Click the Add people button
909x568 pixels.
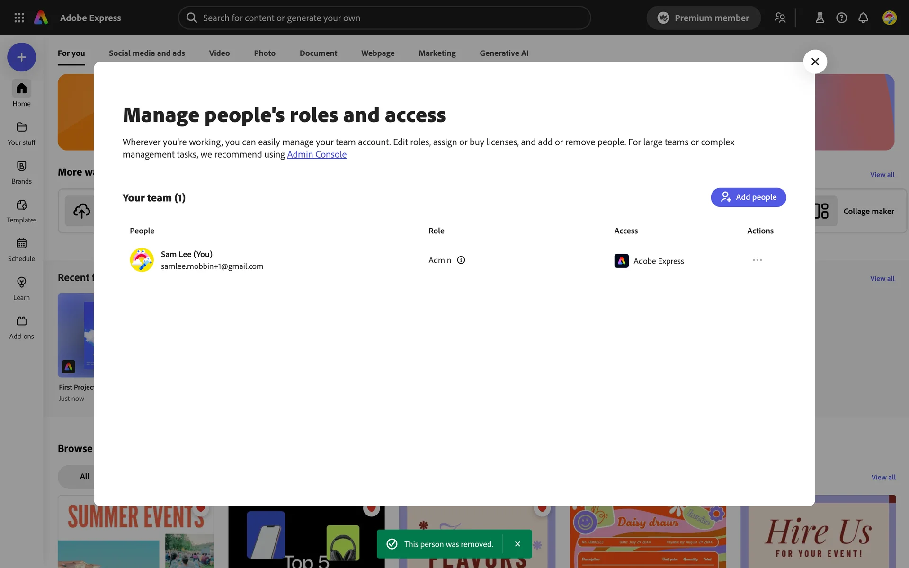[748, 197]
